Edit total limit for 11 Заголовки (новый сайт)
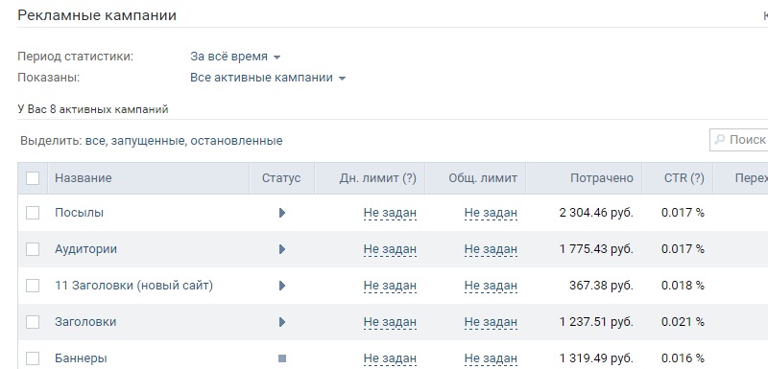 tap(491, 286)
